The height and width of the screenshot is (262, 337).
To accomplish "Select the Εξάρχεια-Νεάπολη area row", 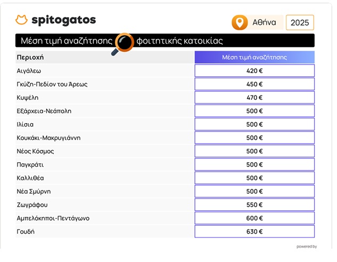I will (x=44, y=111).
